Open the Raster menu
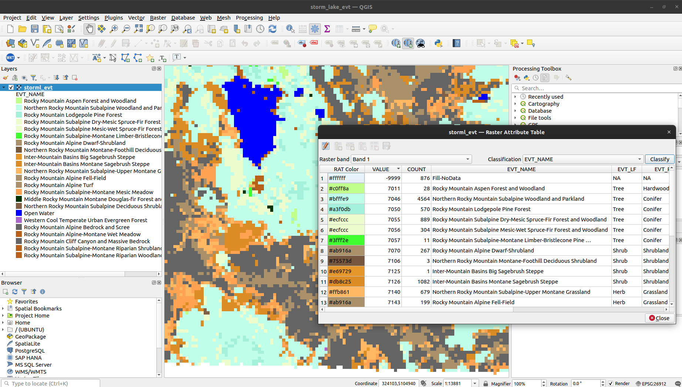The height and width of the screenshot is (387, 682). pos(158,17)
